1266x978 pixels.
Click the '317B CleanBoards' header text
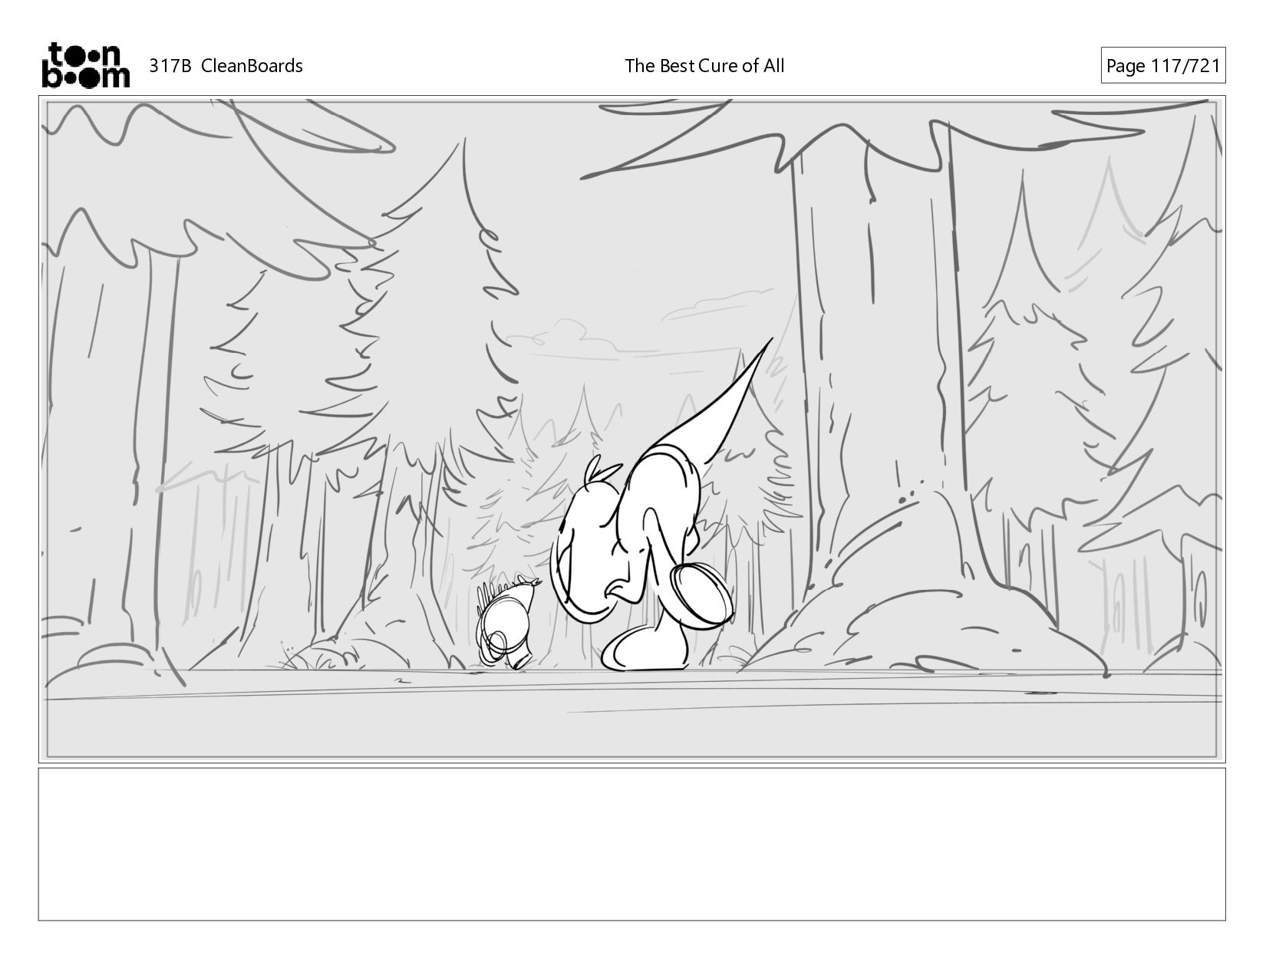point(226,66)
